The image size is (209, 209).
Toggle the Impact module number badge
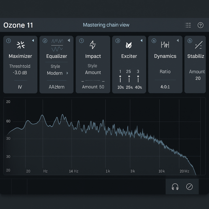[x=81, y=41]
